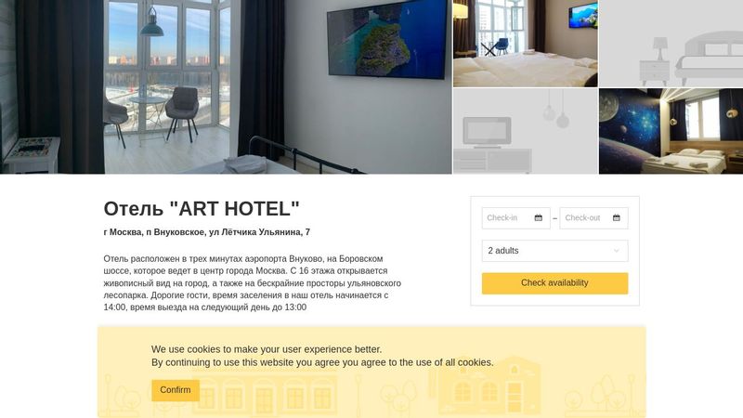Click the Check-in calendar icon
Screen dimensions: 743x418
pos(539,218)
